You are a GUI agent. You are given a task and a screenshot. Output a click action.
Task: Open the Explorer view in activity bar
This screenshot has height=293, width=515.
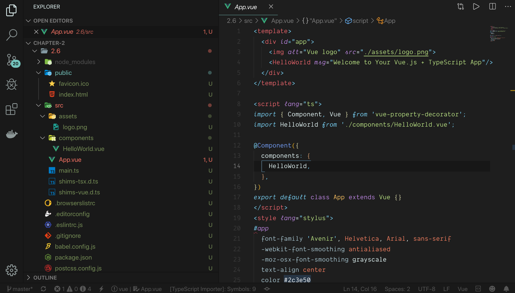tap(11, 10)
